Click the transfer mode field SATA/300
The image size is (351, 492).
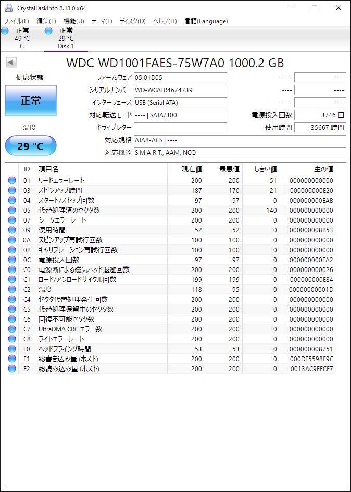180,115
